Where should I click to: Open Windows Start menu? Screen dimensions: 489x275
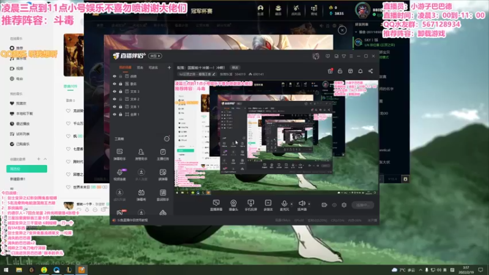tap(6, 269)
